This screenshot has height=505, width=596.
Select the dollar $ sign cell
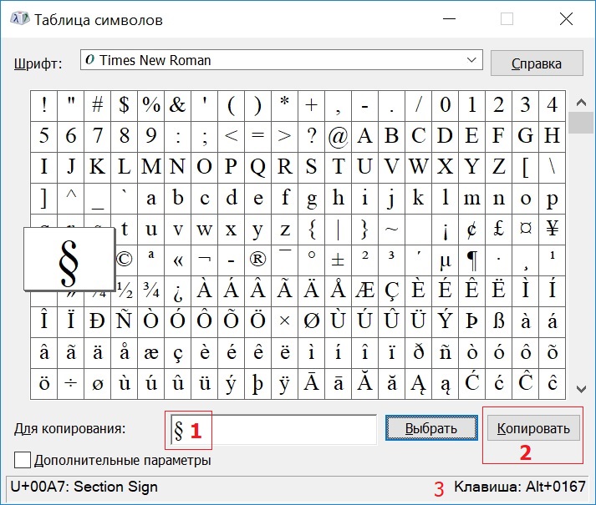pos(124,105)
